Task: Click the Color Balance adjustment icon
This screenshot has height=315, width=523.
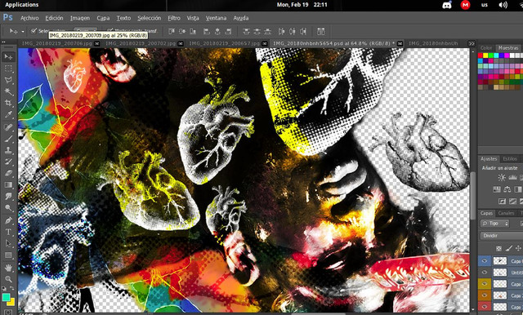Action: pos(507,189)
